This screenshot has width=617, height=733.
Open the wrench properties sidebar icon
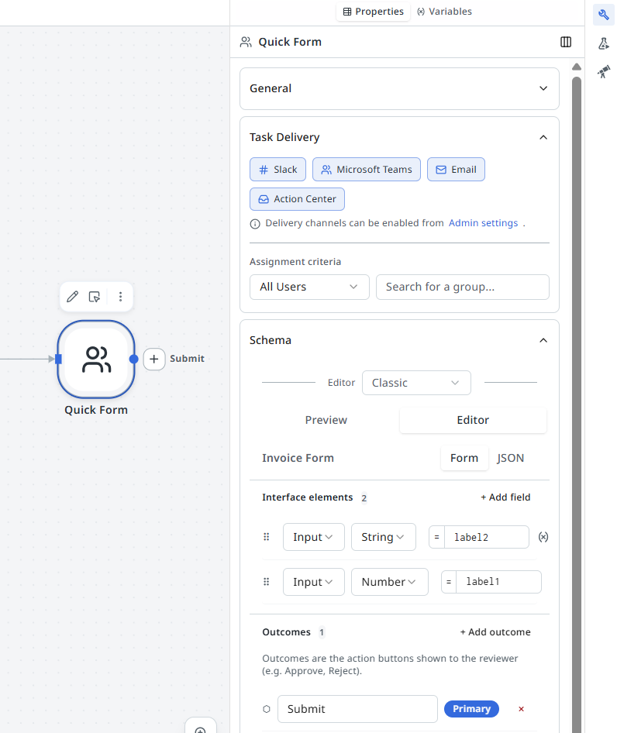point(603,15)
